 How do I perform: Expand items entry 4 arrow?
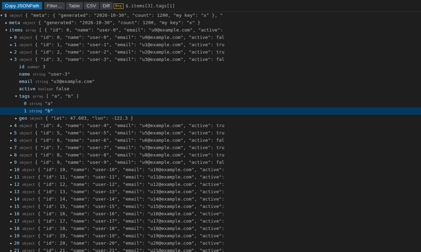click(x=11, y=126)
